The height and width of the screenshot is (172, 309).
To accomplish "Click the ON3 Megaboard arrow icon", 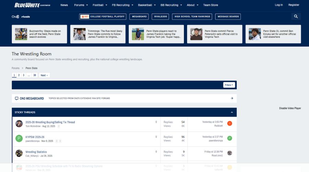I will [x=232, y=98].
